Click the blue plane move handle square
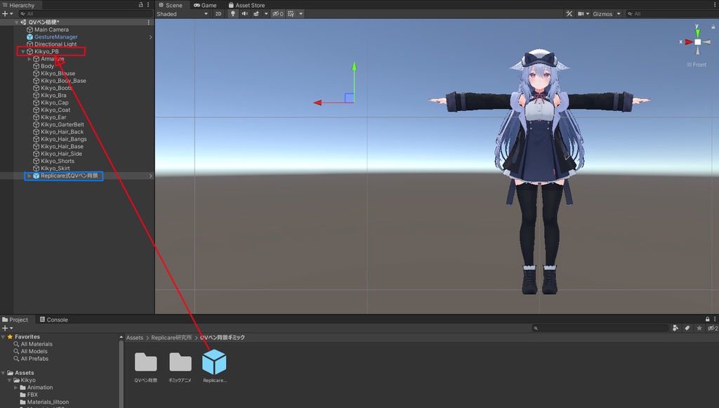Screen dimensions: 719x408 tap(349, 98)
